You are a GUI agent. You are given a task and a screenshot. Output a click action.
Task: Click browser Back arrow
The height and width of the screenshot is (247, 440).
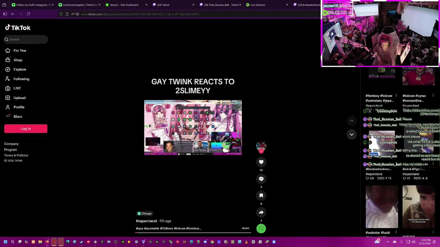tap(13, 14)
